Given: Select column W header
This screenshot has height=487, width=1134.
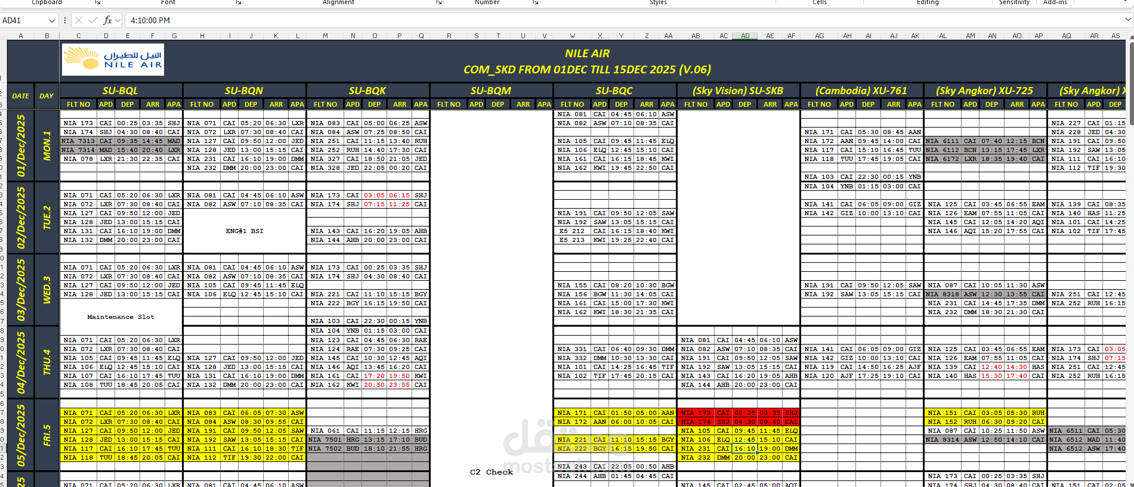Looking at the screenshot, I should point(573,36).
